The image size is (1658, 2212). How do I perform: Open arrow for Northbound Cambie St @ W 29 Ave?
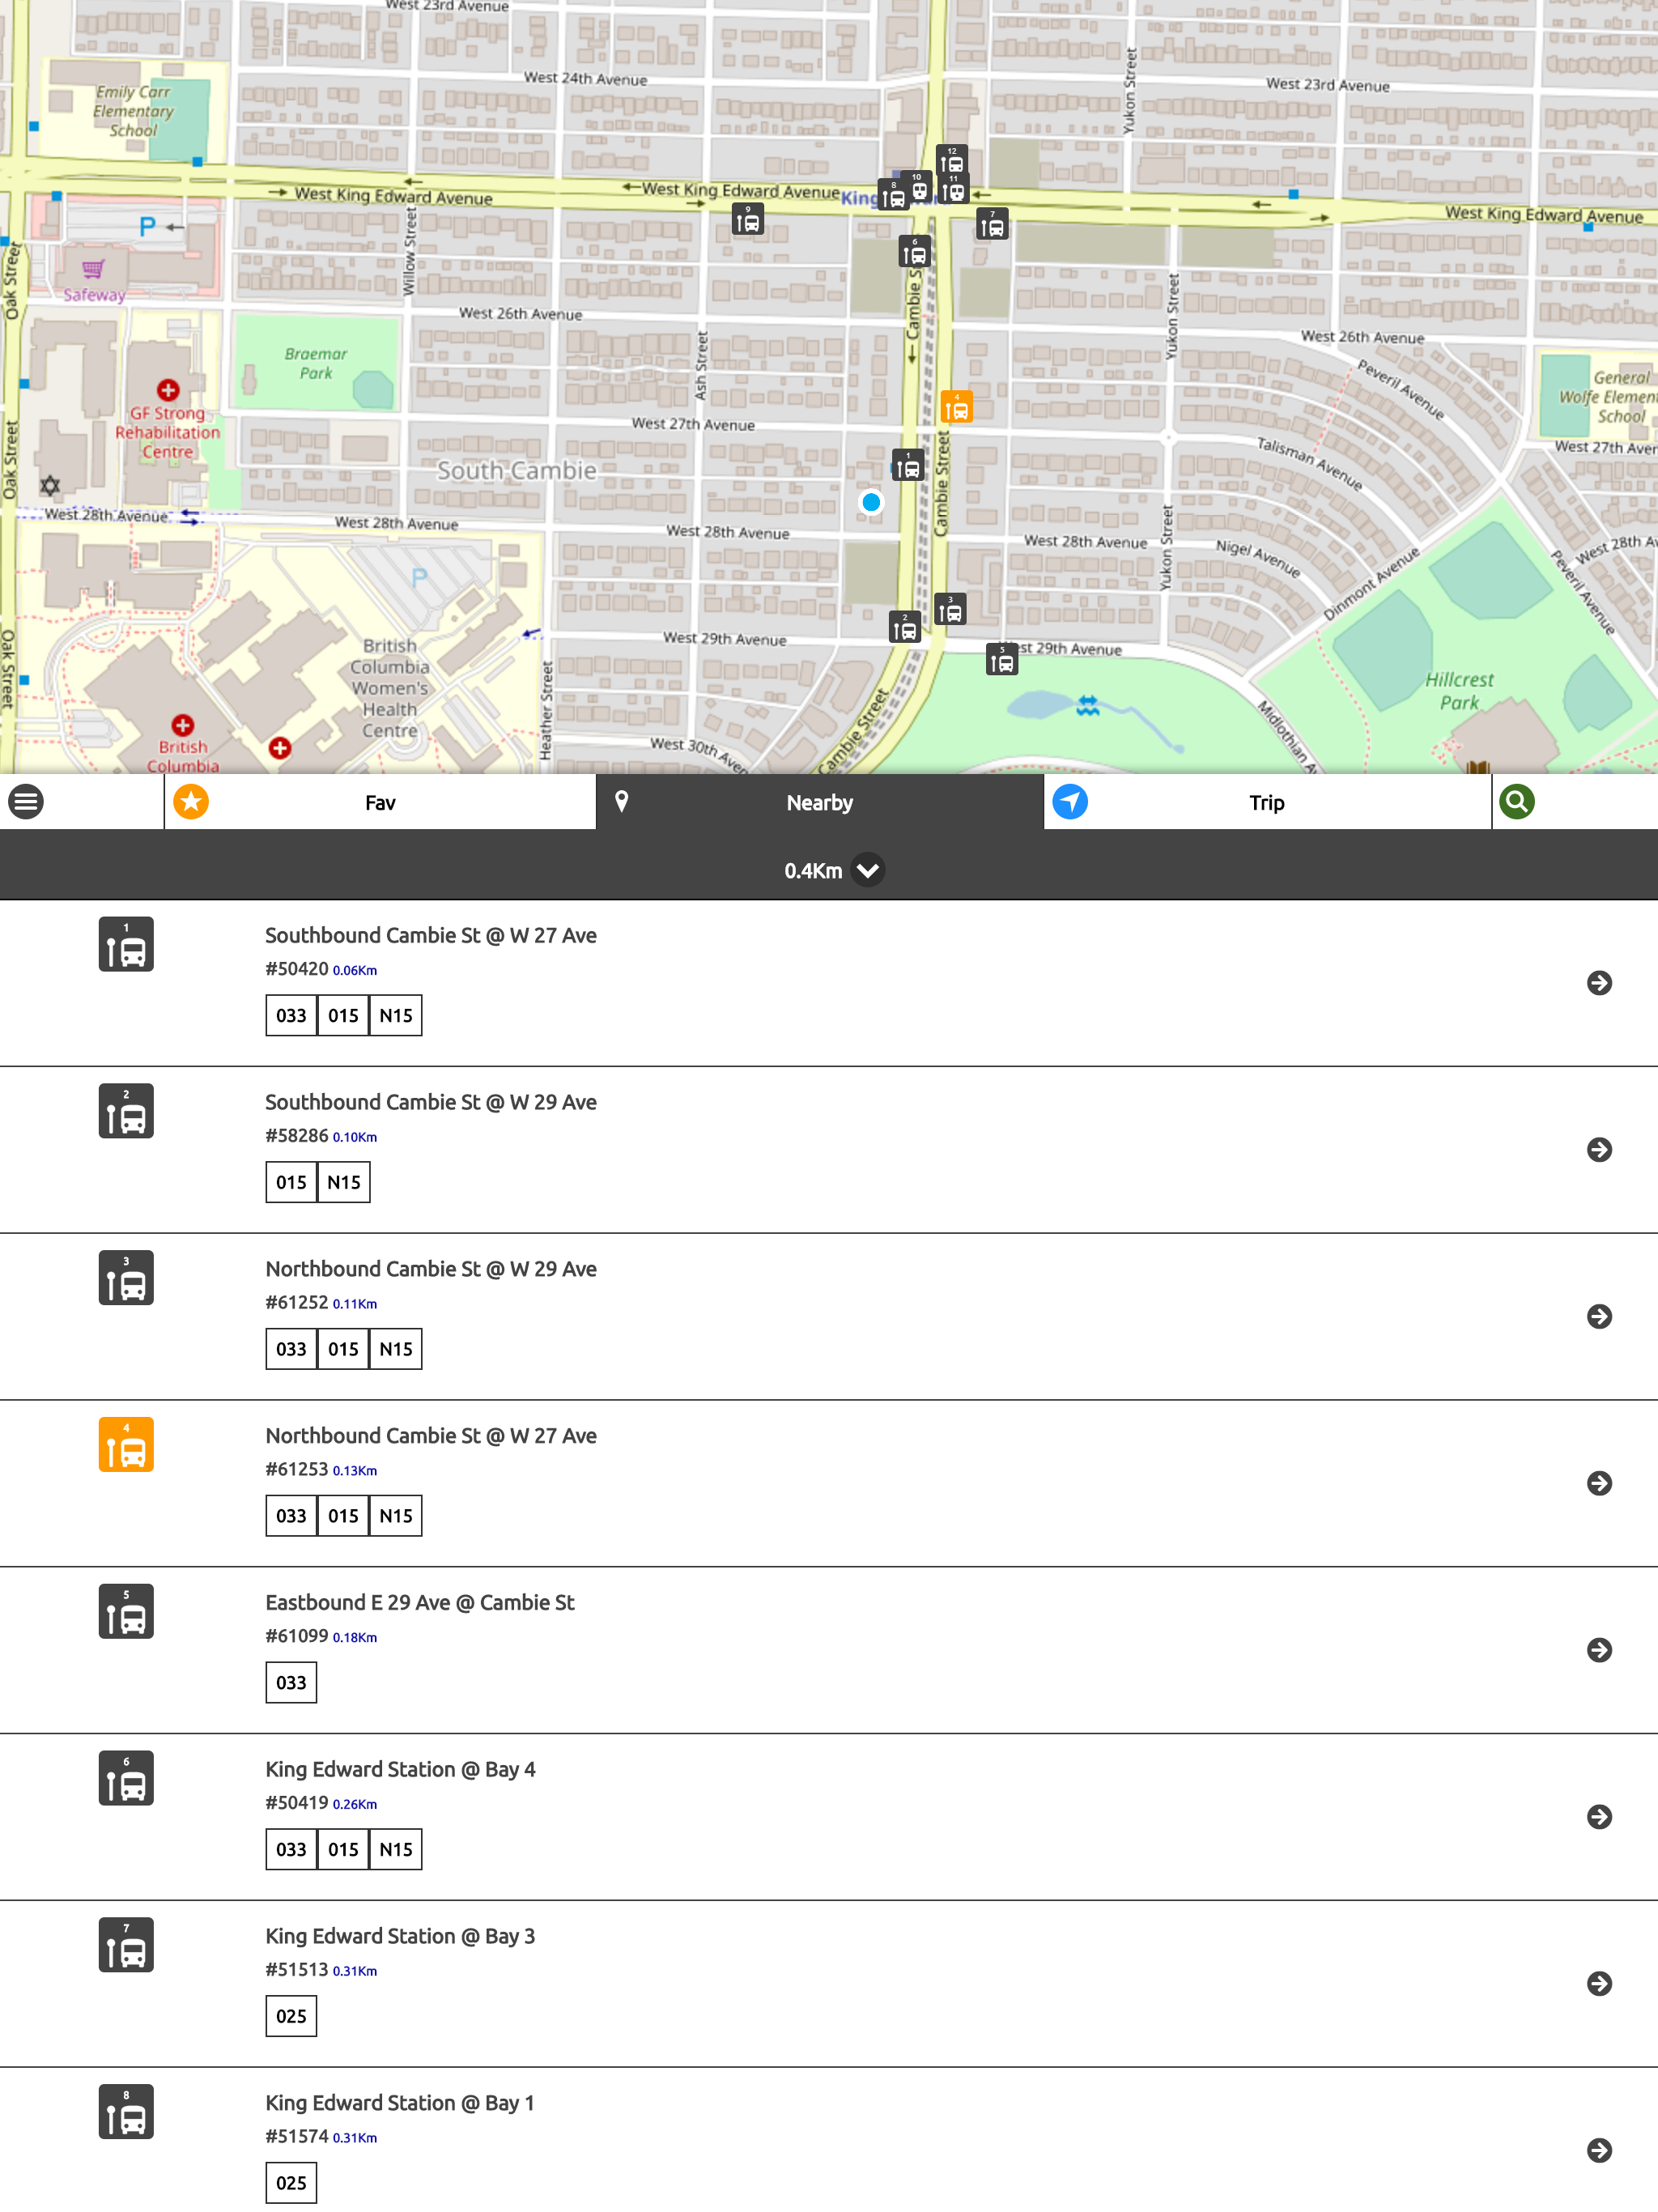(x=1599, y=1317)
